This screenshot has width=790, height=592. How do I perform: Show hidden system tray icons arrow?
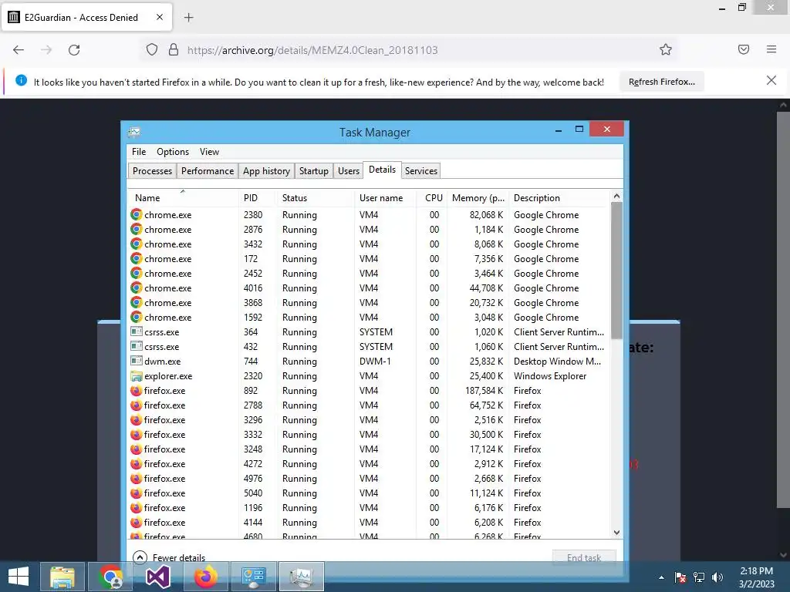(x=661, y=577)
